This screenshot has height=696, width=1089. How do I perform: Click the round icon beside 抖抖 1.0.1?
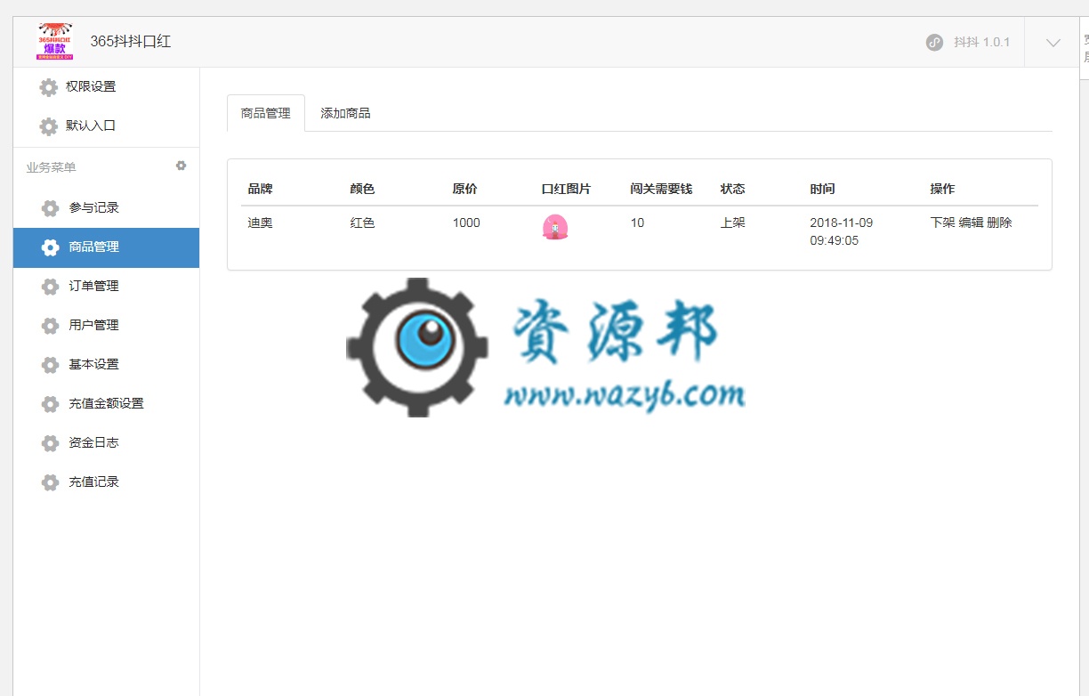click(934, 42)
